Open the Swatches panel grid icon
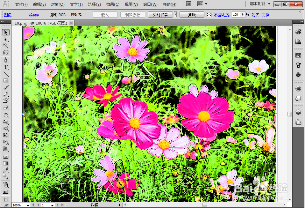This screenshot has width=305, height=208. coord(298,56)
